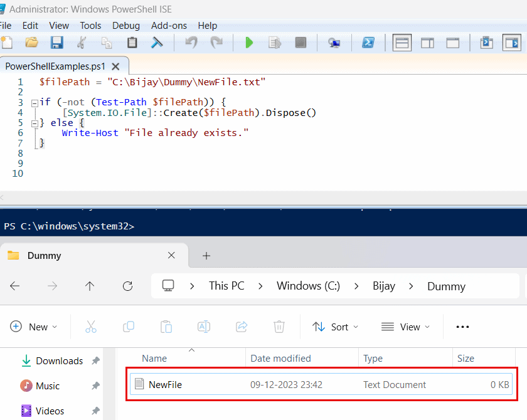
Task: Open the Add-ons menu
Action: click(169, 26)
